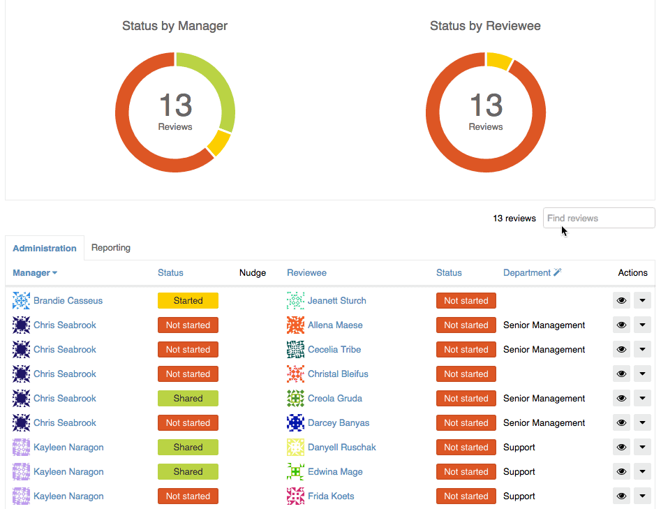Click Brandie Casseus avatar icon

click(22, 301)
